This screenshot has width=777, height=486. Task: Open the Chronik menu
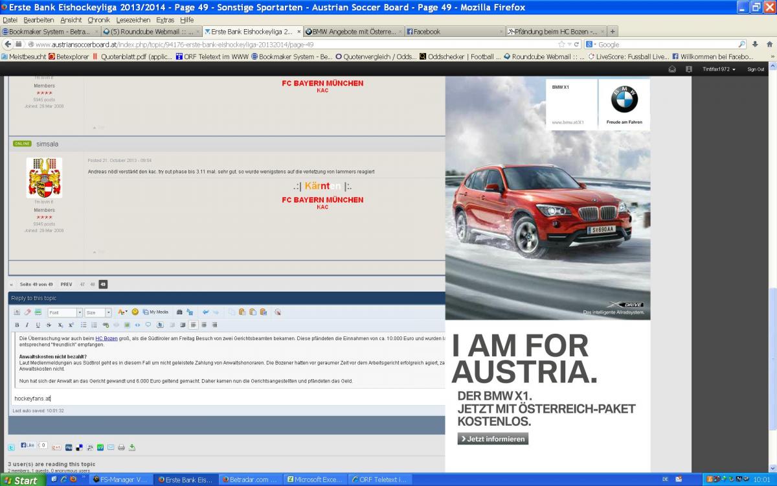click(99, 20)
